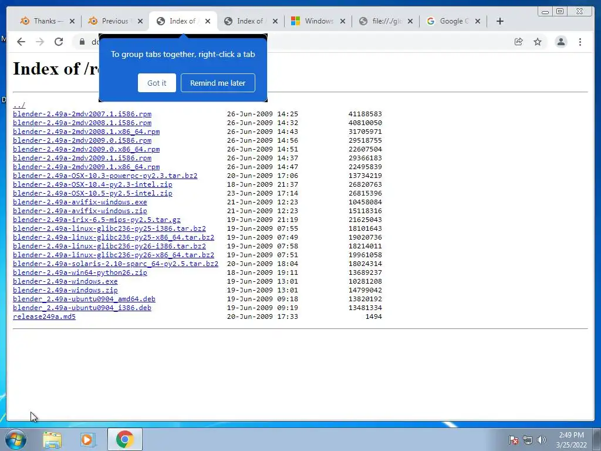Show the taskbar clock and date
This screenshot has height=451, width=601.
(571, 440)
